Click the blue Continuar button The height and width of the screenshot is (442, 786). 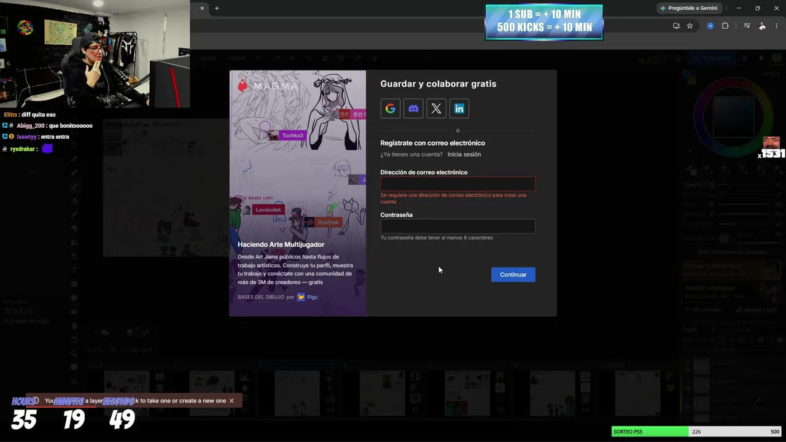click(513, 274)
